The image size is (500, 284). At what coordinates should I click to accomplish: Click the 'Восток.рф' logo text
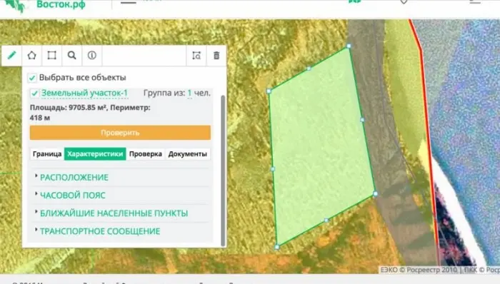point(61,4)
